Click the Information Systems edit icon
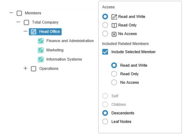Image resolution: width=184 pixels, height=136 pixels. click(x=41, y=59)
